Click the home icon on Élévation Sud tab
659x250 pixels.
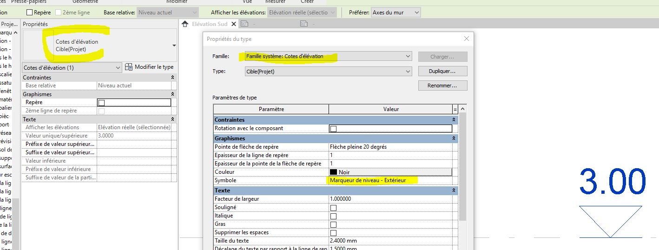click(185, 24)
